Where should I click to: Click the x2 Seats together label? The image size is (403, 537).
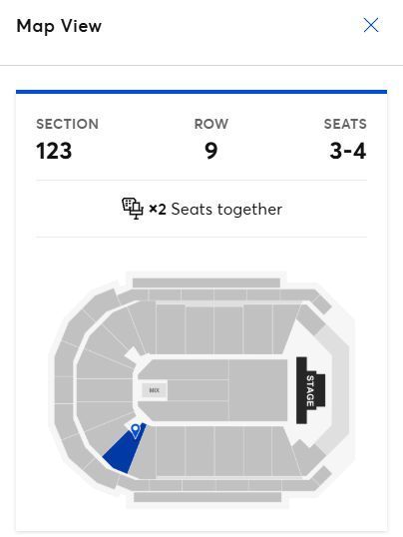215,210
